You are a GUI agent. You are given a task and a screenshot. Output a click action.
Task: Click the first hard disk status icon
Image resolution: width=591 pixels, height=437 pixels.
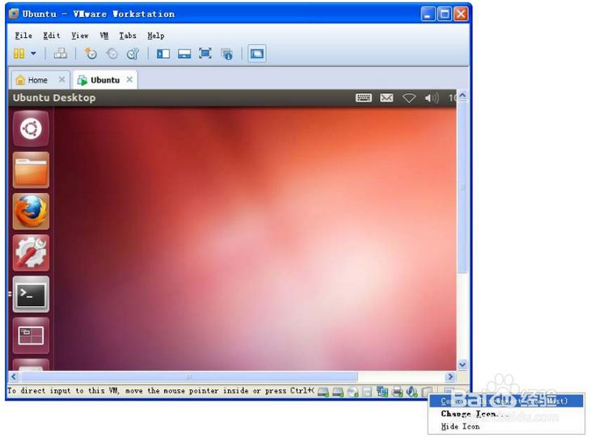[x=323, y=393]
